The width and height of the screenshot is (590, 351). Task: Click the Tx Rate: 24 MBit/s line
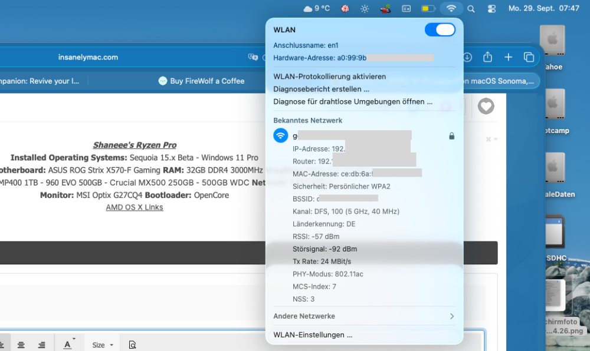tap(322, 261)
